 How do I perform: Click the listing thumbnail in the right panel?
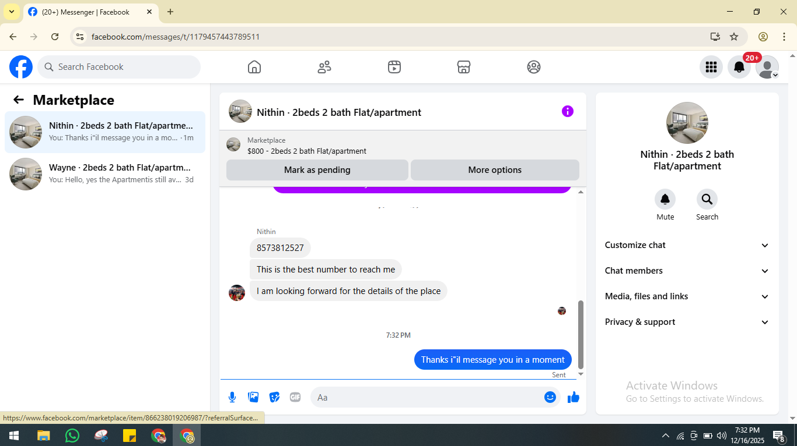click(687, 123)
